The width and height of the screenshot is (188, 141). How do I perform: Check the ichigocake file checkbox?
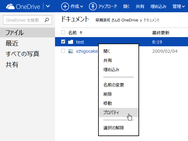point(63,51)
